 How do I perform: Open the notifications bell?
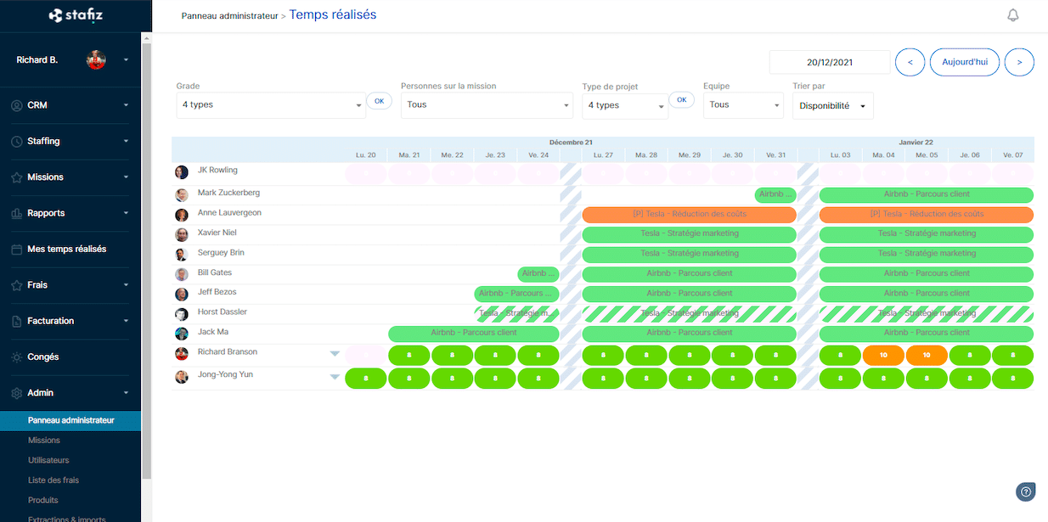(x=1012, y=15)
